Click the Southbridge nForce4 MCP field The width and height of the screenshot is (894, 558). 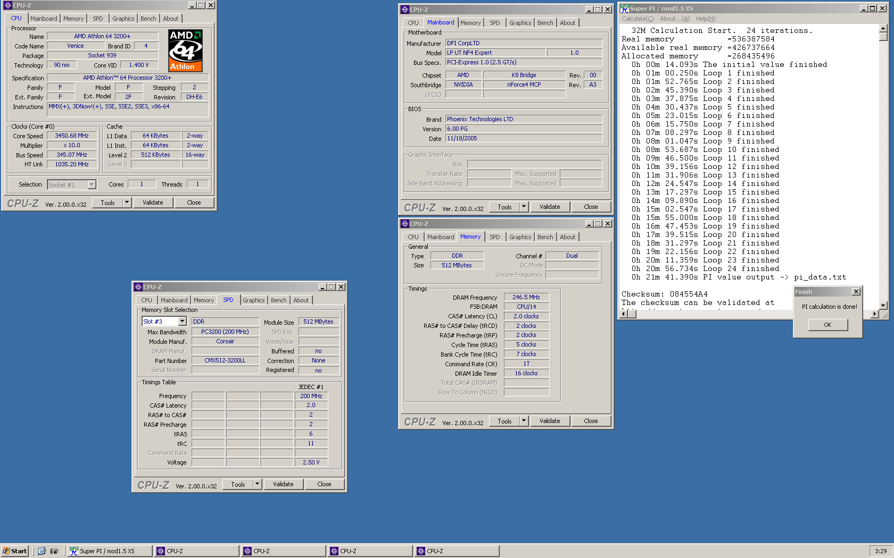tap(524, 84)
